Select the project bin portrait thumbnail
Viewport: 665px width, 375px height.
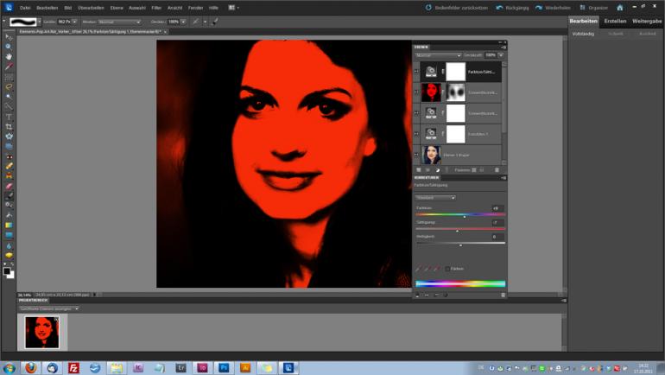click(x=42, y=332)
